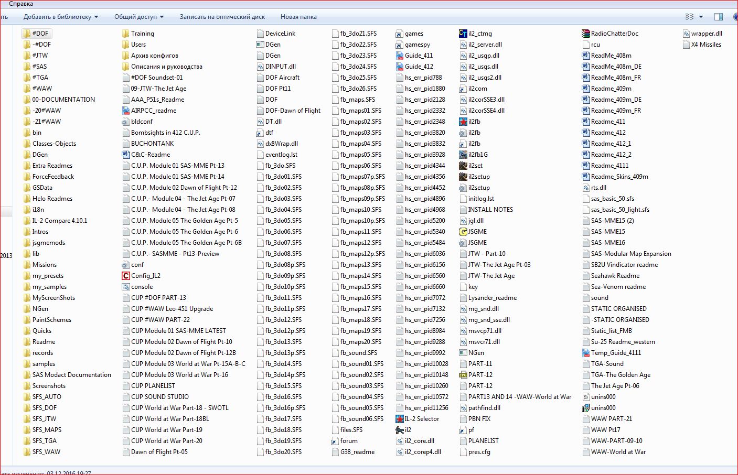Select the bldconf settings file icon

point(126,122)
